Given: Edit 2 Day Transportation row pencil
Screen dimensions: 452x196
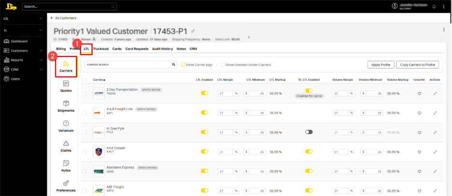Looking at the screenshot, I should [x=435, y=93].
